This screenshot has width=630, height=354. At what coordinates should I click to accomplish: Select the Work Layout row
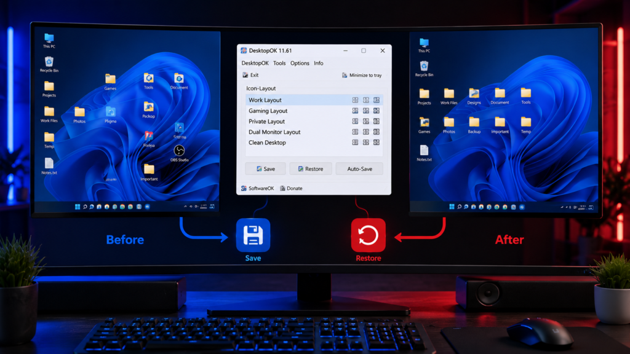click(314, 100)
